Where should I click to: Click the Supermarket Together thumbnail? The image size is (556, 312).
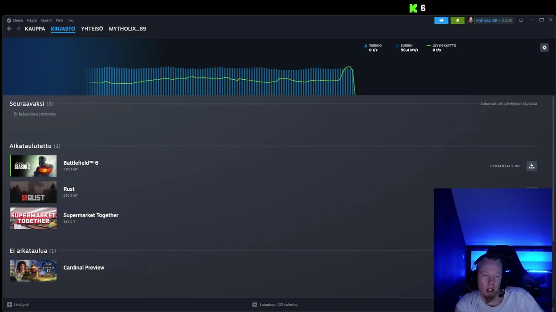click(x=33, y=218)
